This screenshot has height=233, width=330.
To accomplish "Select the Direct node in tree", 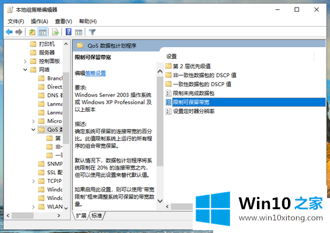I will [x=55, y=87].
